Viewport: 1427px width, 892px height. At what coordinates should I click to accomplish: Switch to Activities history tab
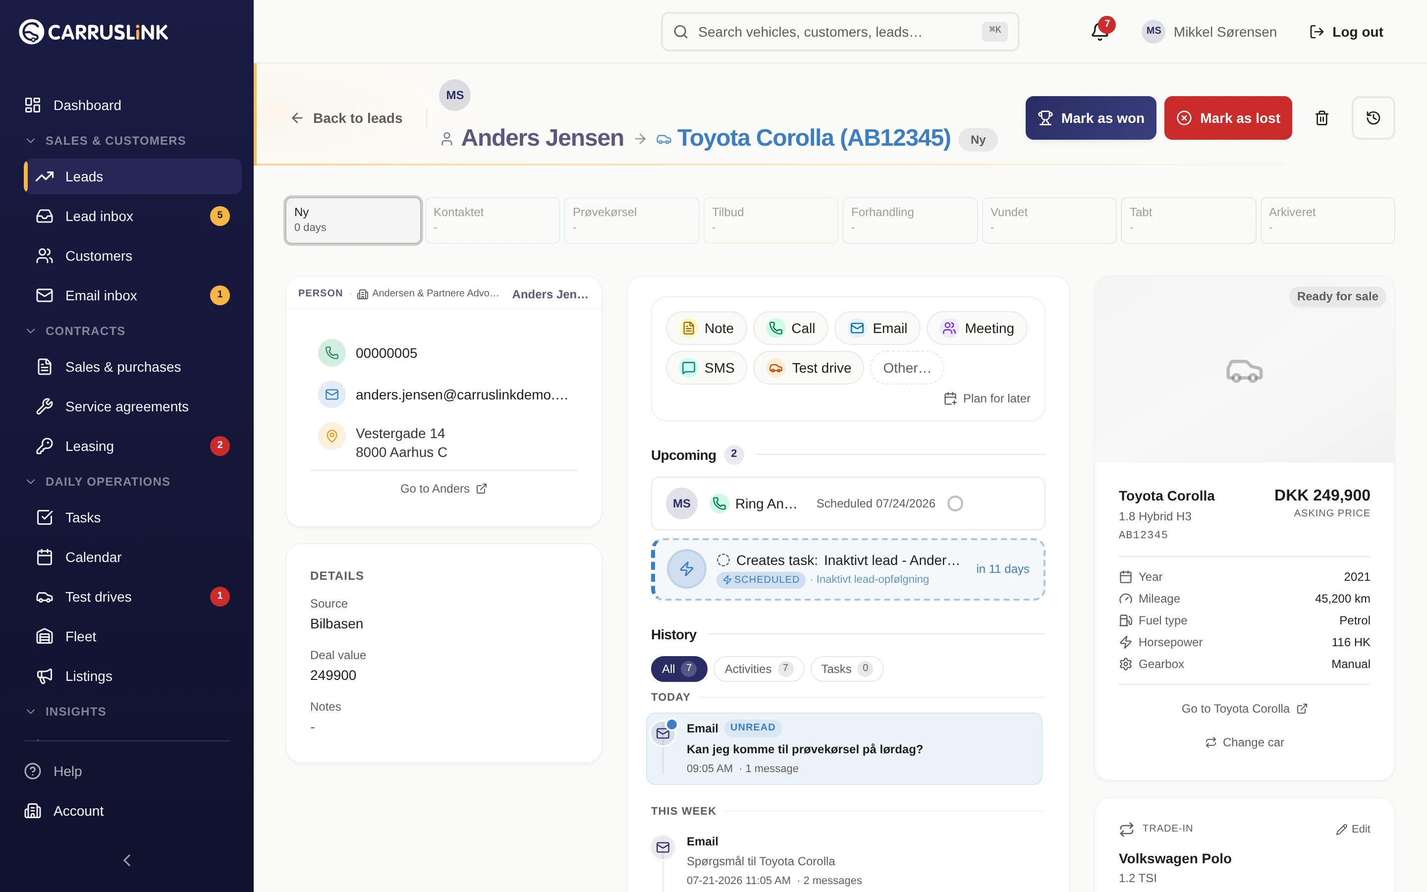point(758,669)
